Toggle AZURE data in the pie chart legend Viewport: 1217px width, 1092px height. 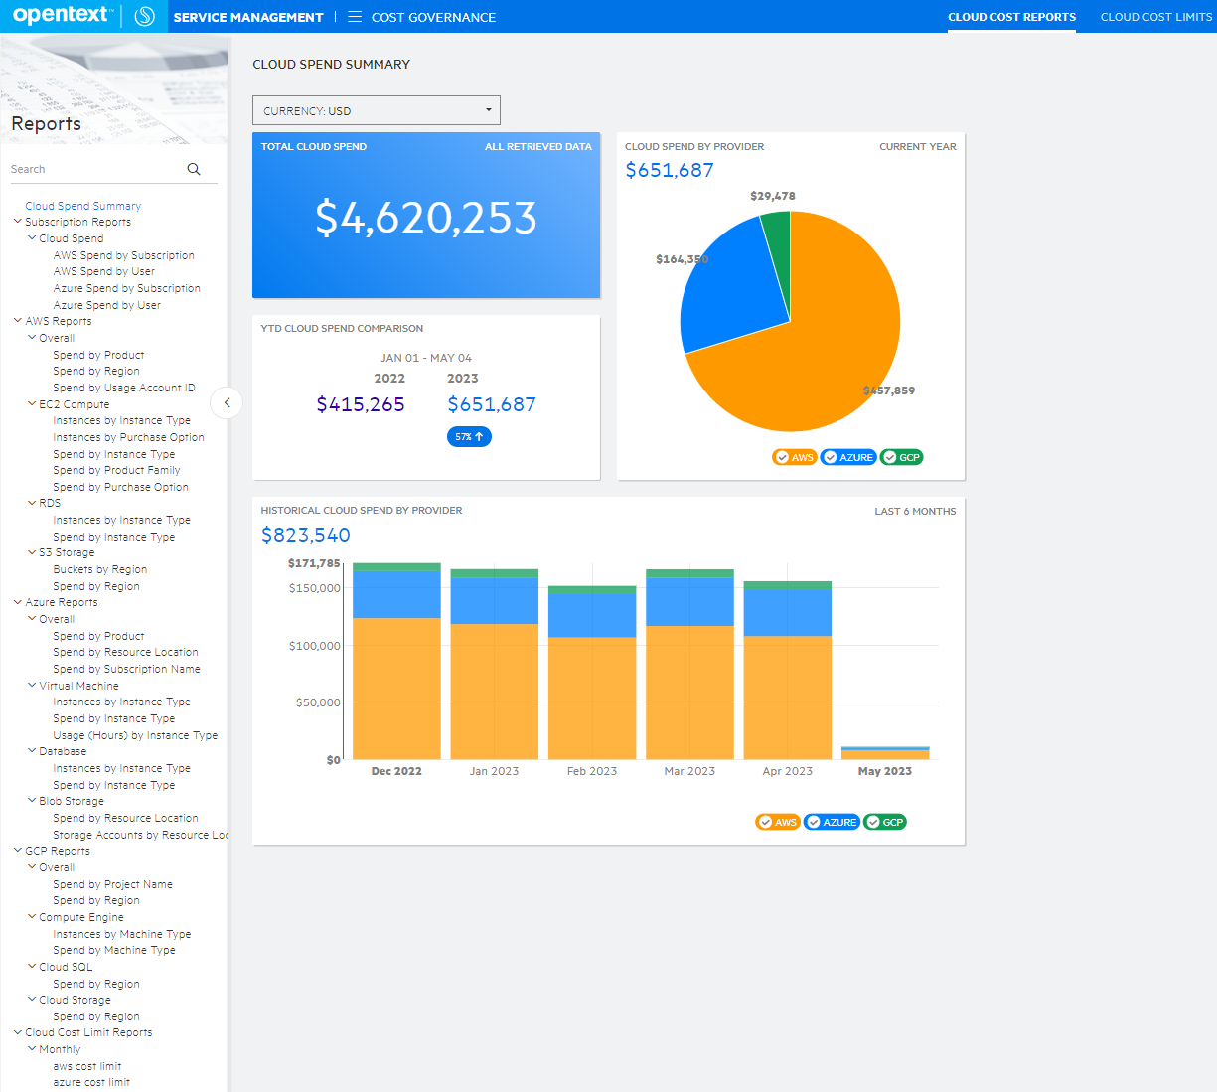point(847,457)
